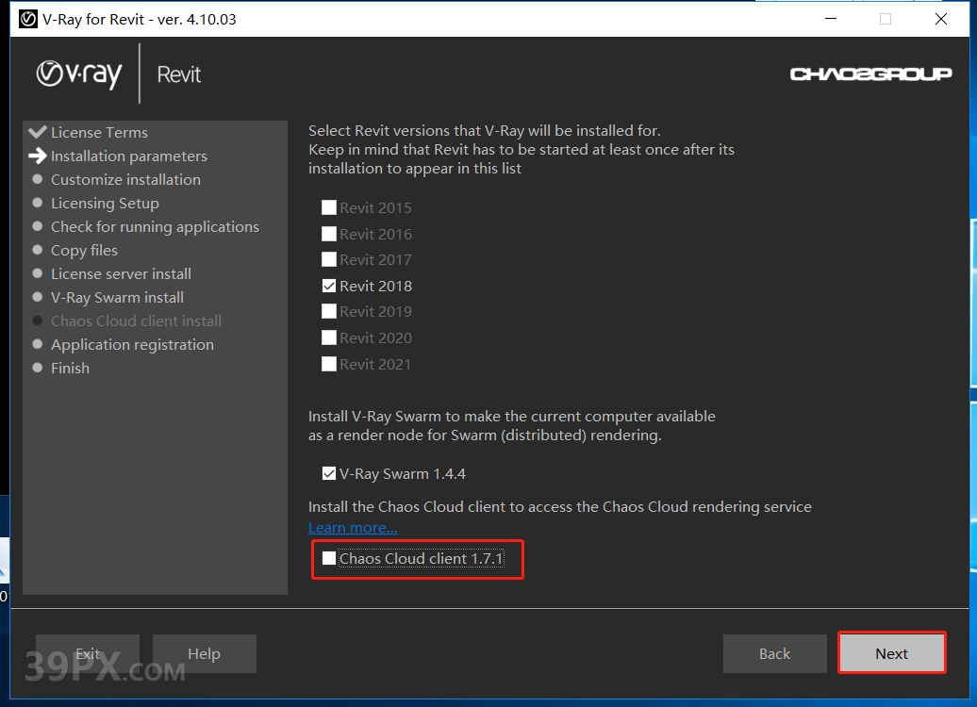The height and width of the screenshot is (707, 977).
Task: Select Check for running applications step
Action: click(x=155, y=227)
